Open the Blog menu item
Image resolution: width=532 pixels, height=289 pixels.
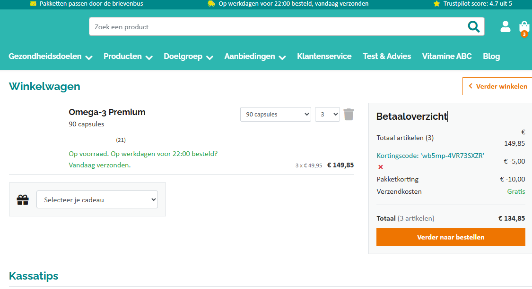[x=491, y=57]
